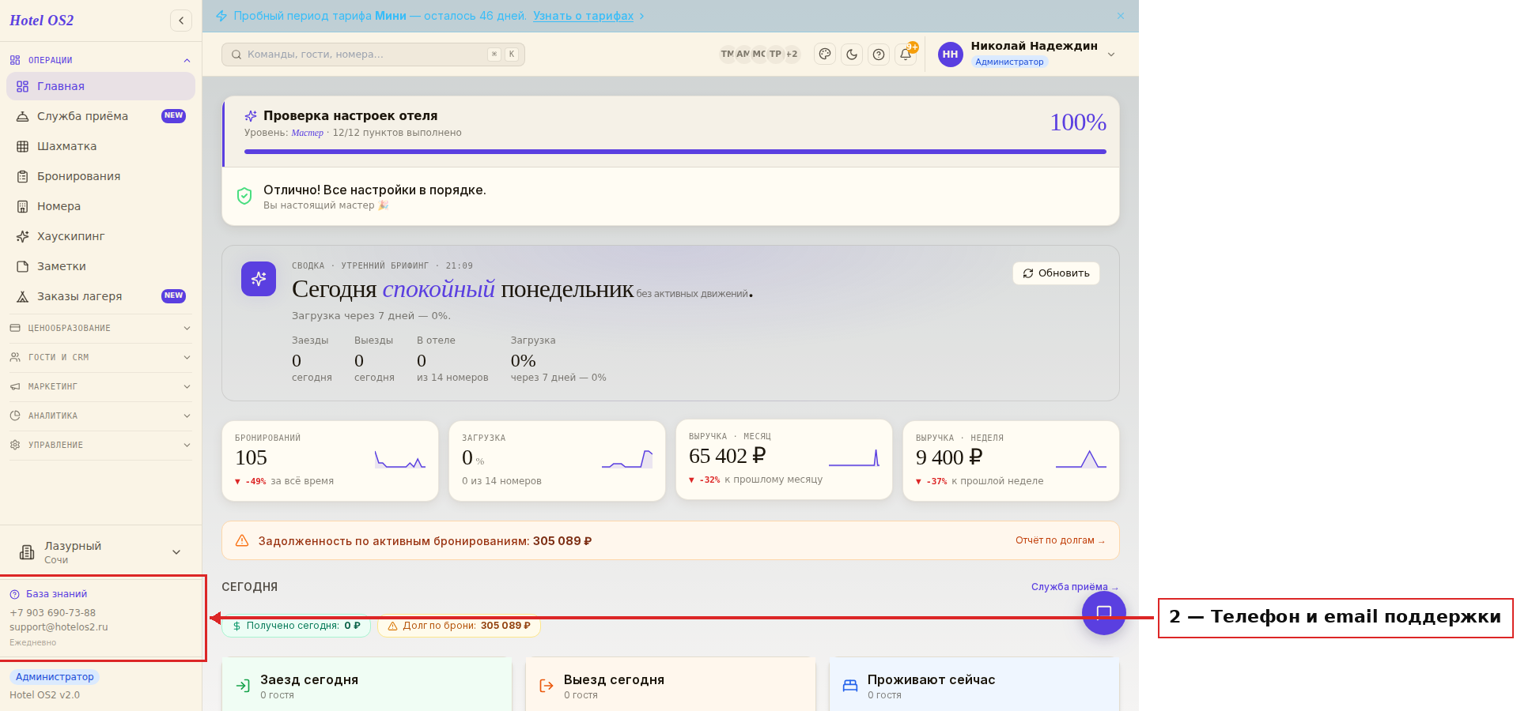
Task: Click the TM online user avatar
Action: pyautogui.click(x=727, y=55)
